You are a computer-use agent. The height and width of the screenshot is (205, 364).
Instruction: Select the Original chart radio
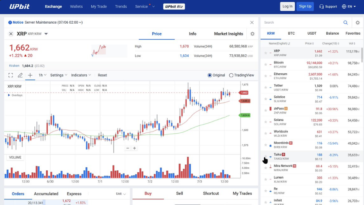click(210, 75)
